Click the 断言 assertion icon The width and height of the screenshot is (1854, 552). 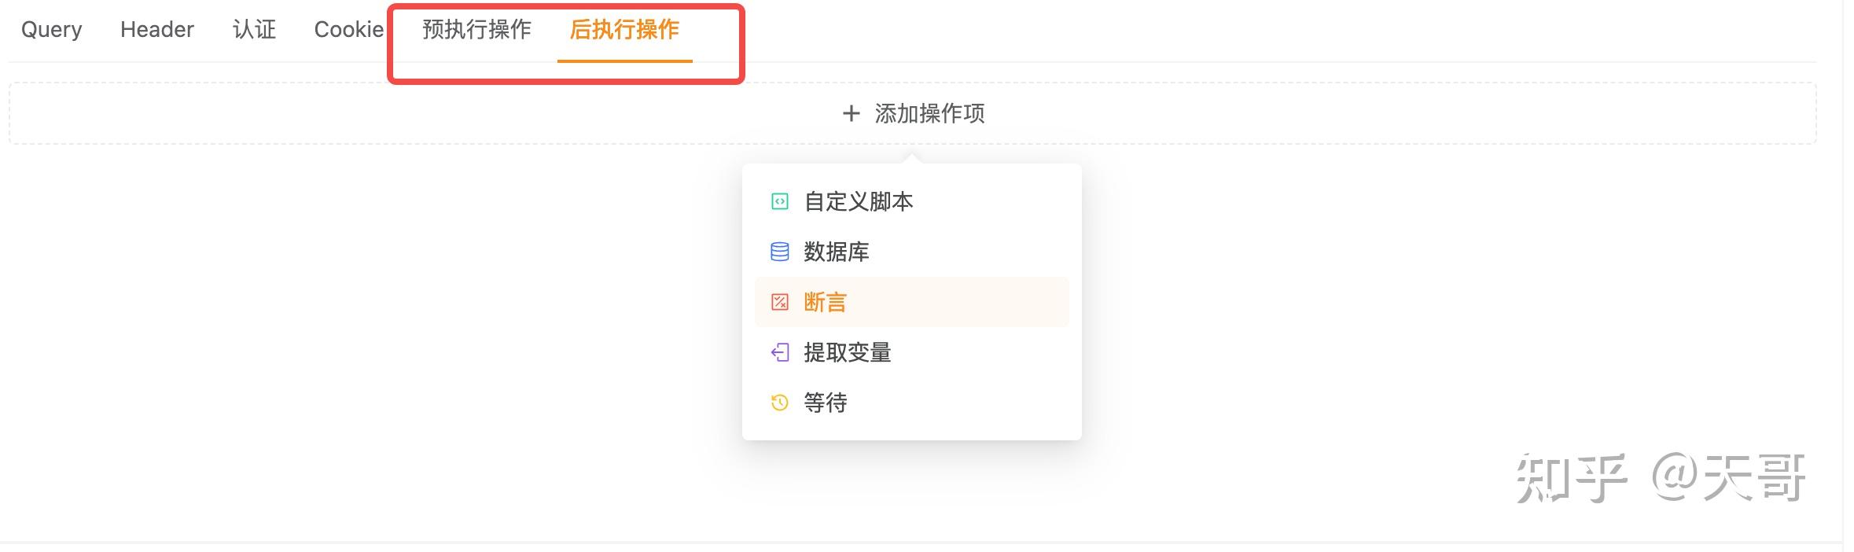[779, 302]
